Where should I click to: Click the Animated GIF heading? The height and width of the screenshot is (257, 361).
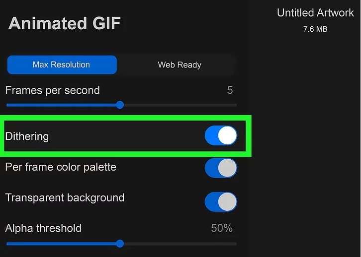65,23
